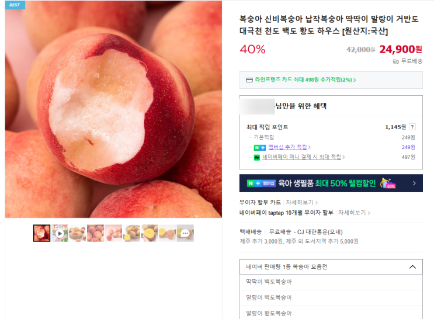Screen dimensions: 434x319
Task: Open the 멤버십 추가 적립 link
Action: [x=289, y=147]
